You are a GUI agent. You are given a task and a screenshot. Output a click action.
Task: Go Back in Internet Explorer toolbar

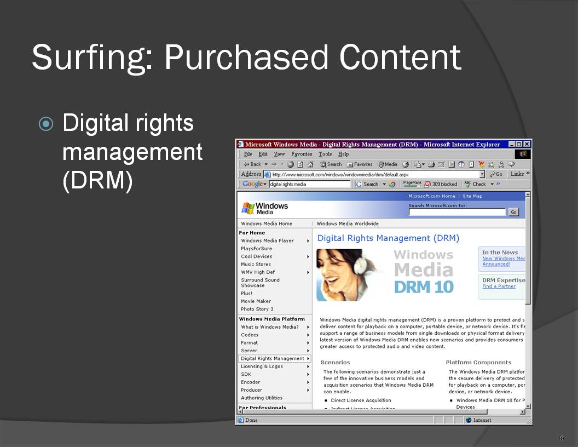click(x=252, y=164)
